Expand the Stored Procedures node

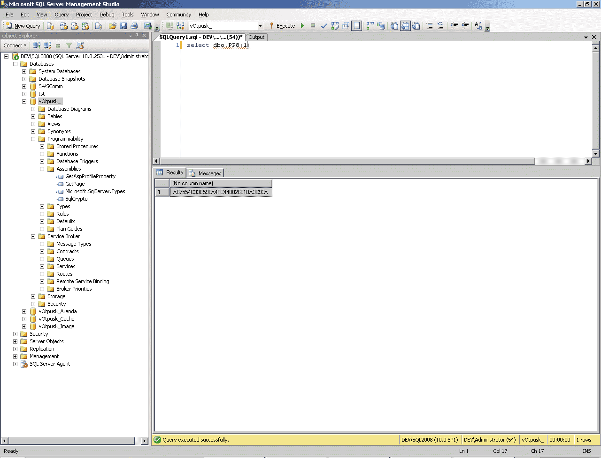(x=42, y=146)
